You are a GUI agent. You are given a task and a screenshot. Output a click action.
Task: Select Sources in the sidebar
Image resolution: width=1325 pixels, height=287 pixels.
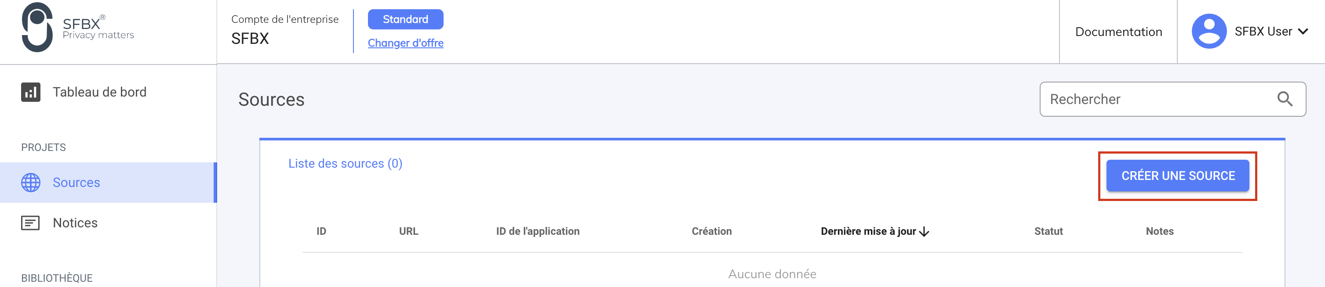(x=76, y=183)
